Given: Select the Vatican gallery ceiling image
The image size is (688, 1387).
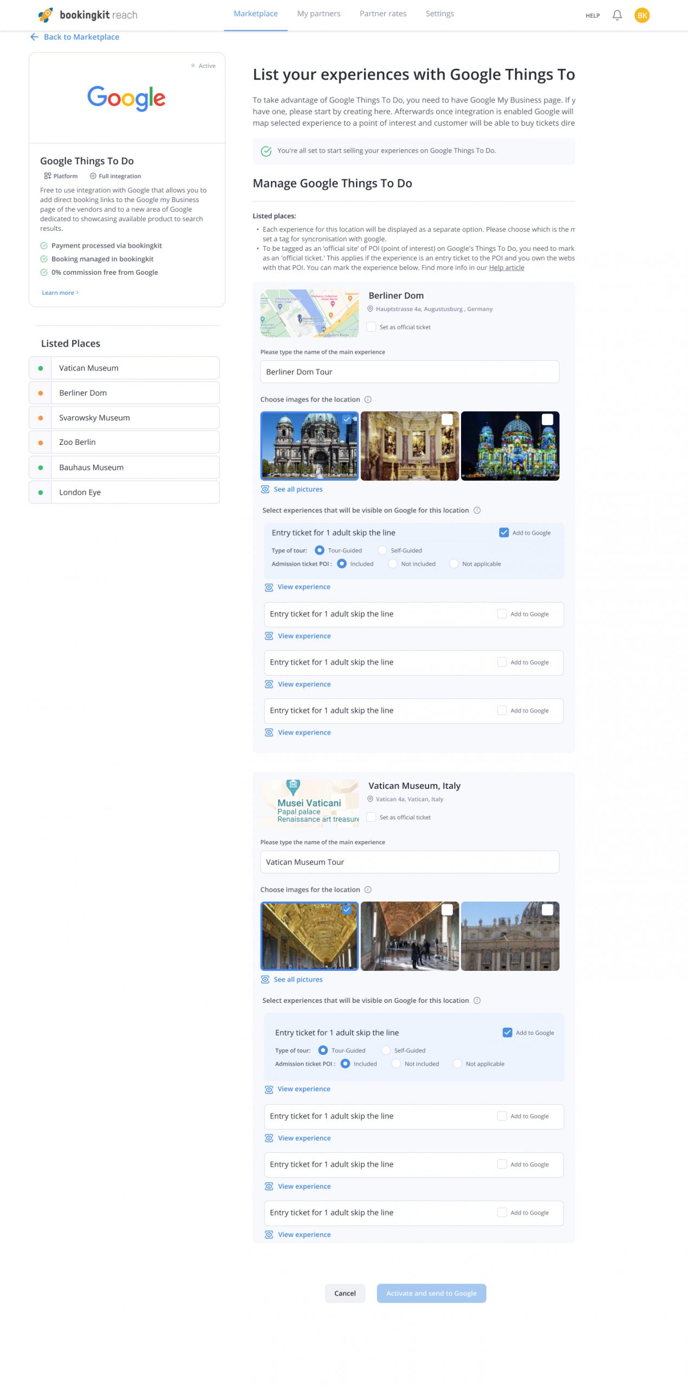Looking at the screenshot, I should 309,936.
